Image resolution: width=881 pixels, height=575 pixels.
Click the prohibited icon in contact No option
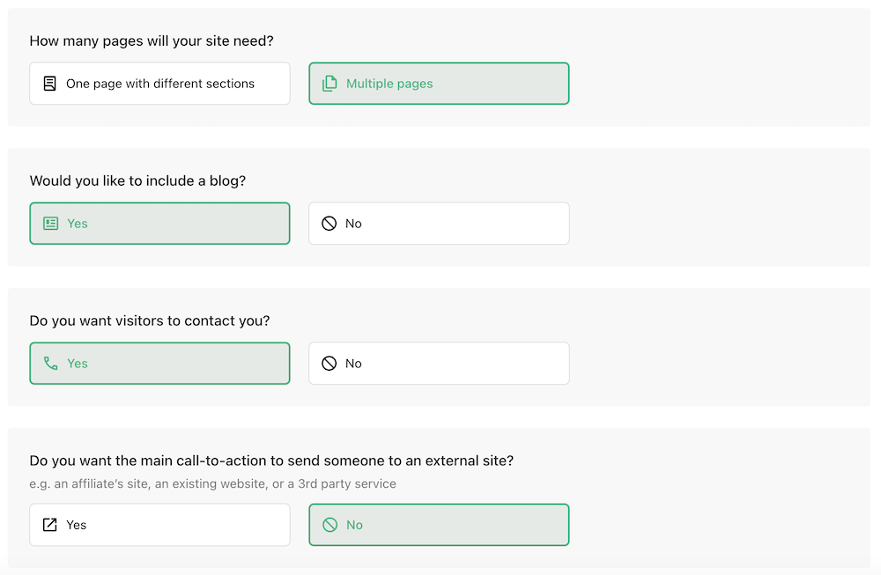tap(329, 364)
